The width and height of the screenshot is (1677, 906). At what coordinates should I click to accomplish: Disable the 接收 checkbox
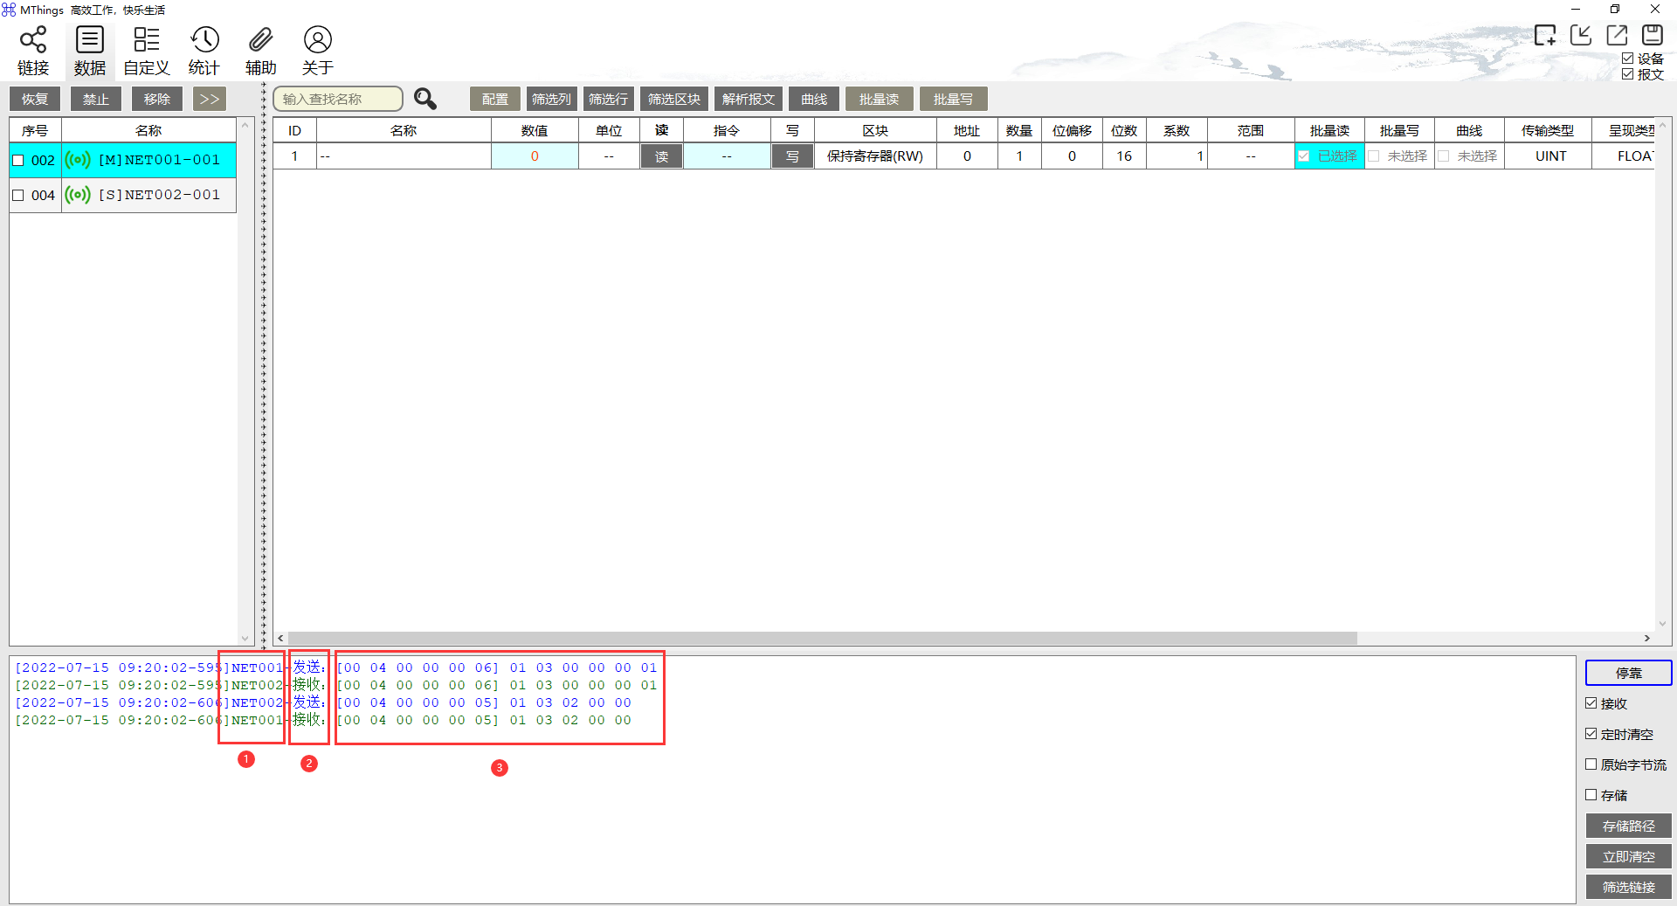[x=1592, y=703]
